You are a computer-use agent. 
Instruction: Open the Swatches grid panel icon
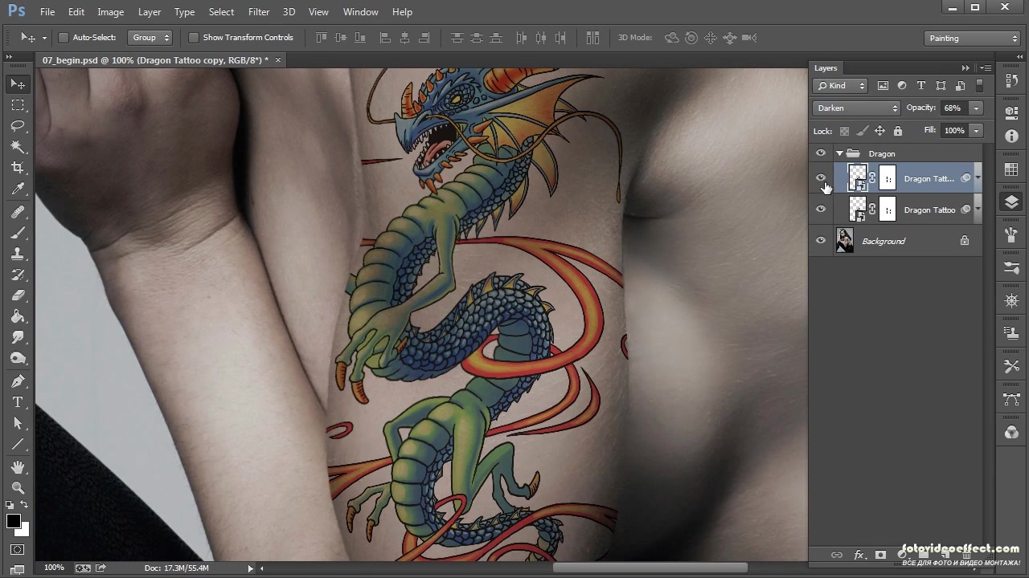point(1011,169)
